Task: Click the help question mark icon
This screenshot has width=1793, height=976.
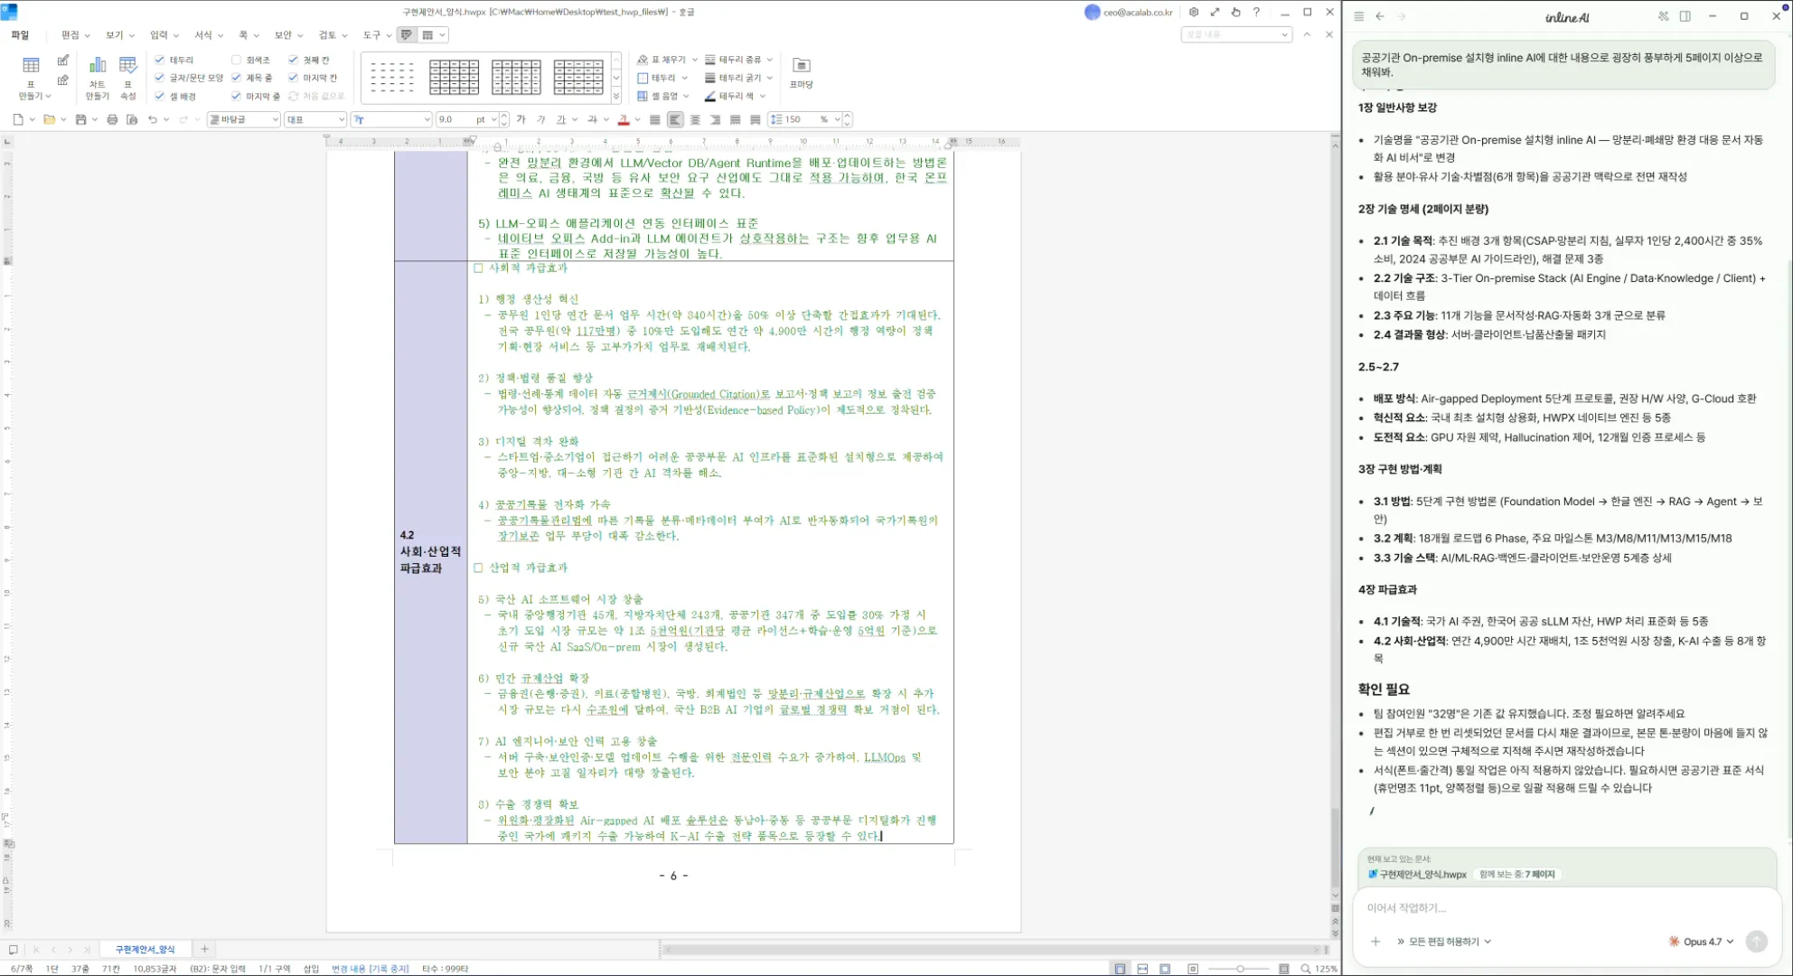Action: click(1256, 13)
